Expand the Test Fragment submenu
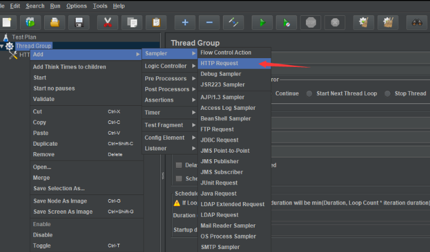Screen dimensions: 430x252 (x=170, y=125)
